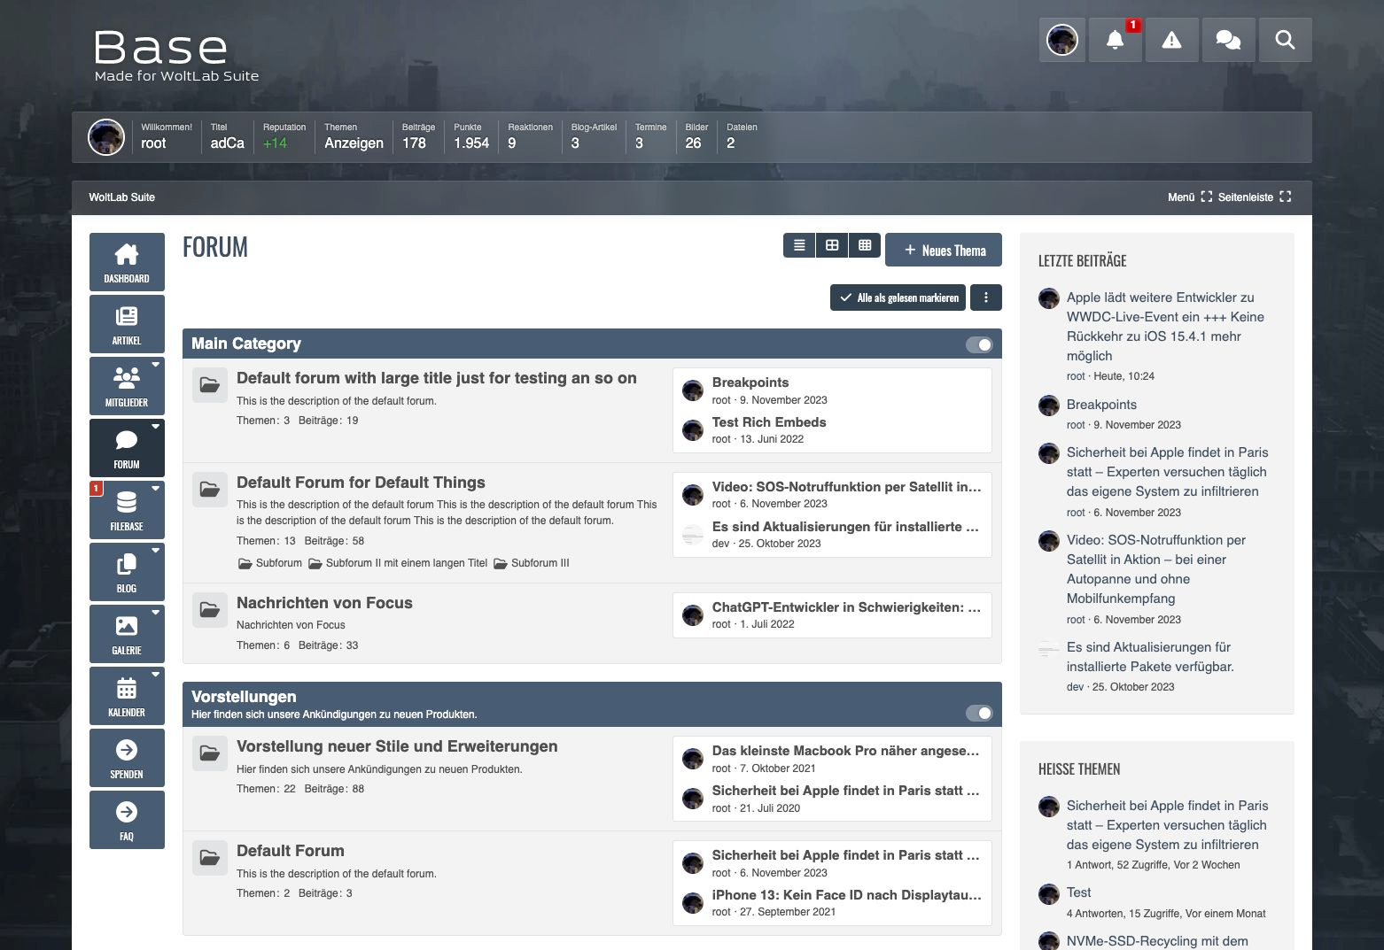Open conversations speech bubbles icon
1384x950 pixels.
(x=1228, y=40)
